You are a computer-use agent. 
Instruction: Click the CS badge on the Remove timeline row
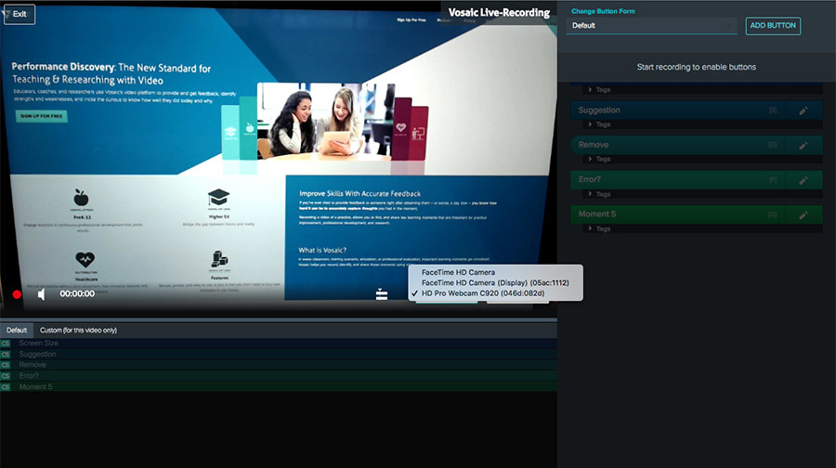(6, 365)
